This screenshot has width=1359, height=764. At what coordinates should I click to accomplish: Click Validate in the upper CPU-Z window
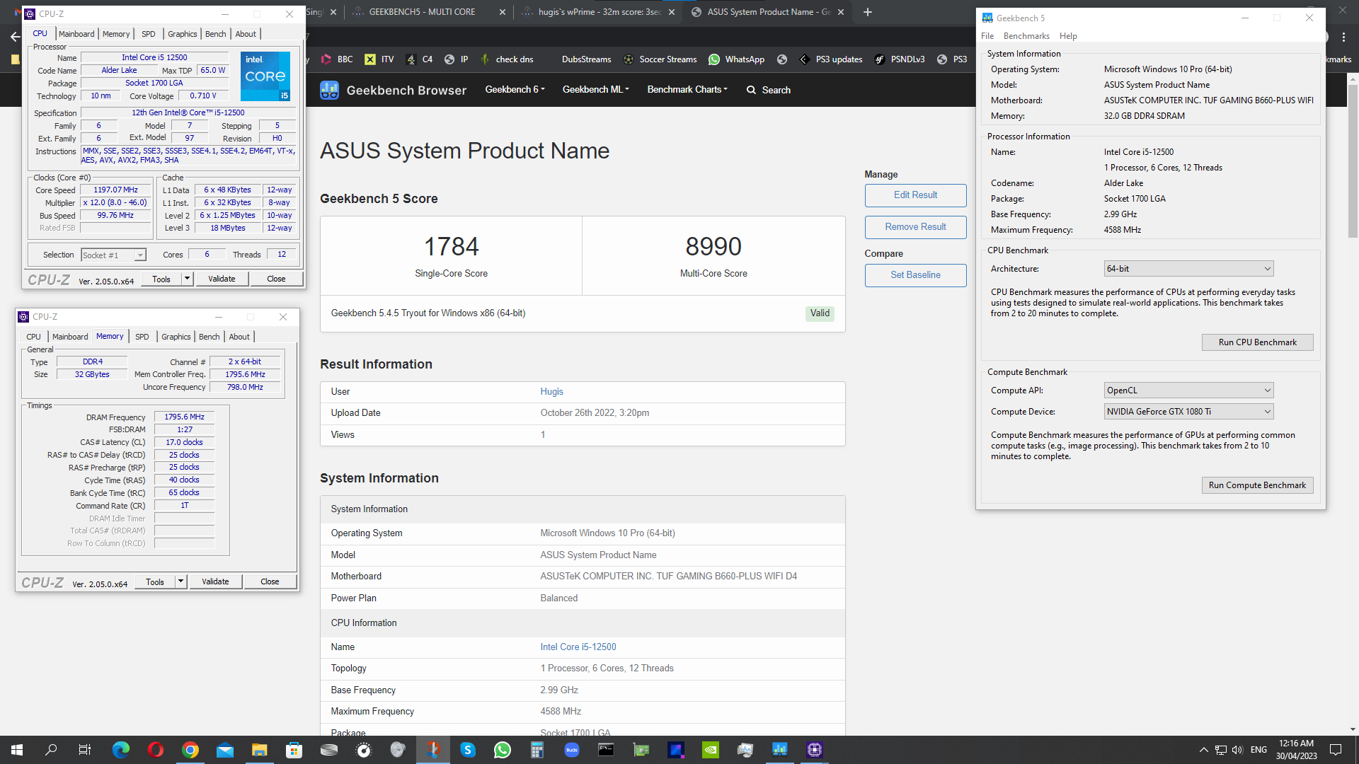tap(222, 279)
